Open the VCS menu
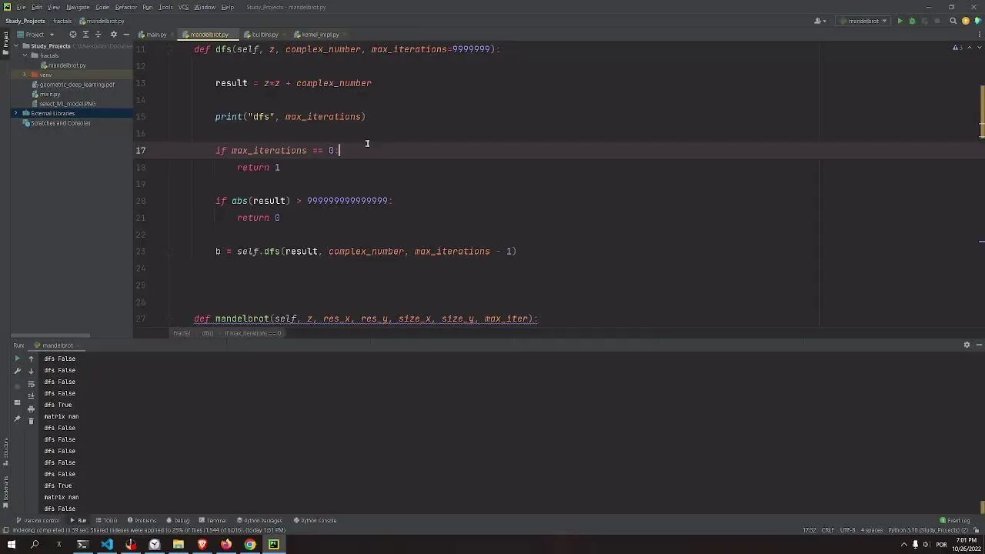Viewport: 985px width, 554px height. pos(183,7)
